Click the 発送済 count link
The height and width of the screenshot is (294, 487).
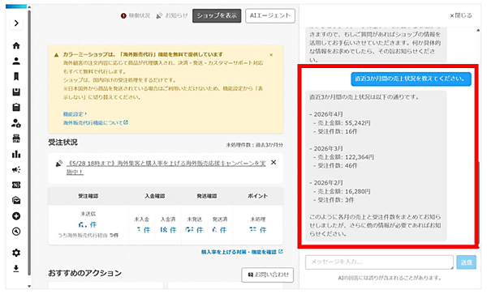click(x=220, y=230)
